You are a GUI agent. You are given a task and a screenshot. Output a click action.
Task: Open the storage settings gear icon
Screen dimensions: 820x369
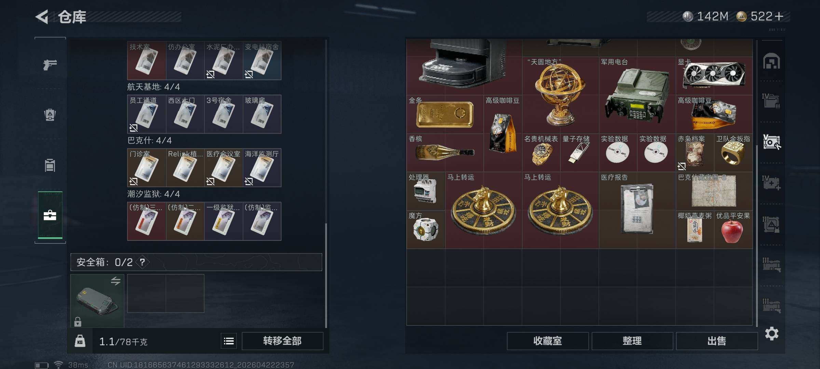click(x=772, y=333)
